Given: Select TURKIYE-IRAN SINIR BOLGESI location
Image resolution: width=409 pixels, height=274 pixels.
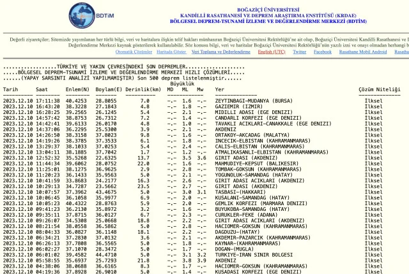Looking at the screenshot, I should pos(254,255).
